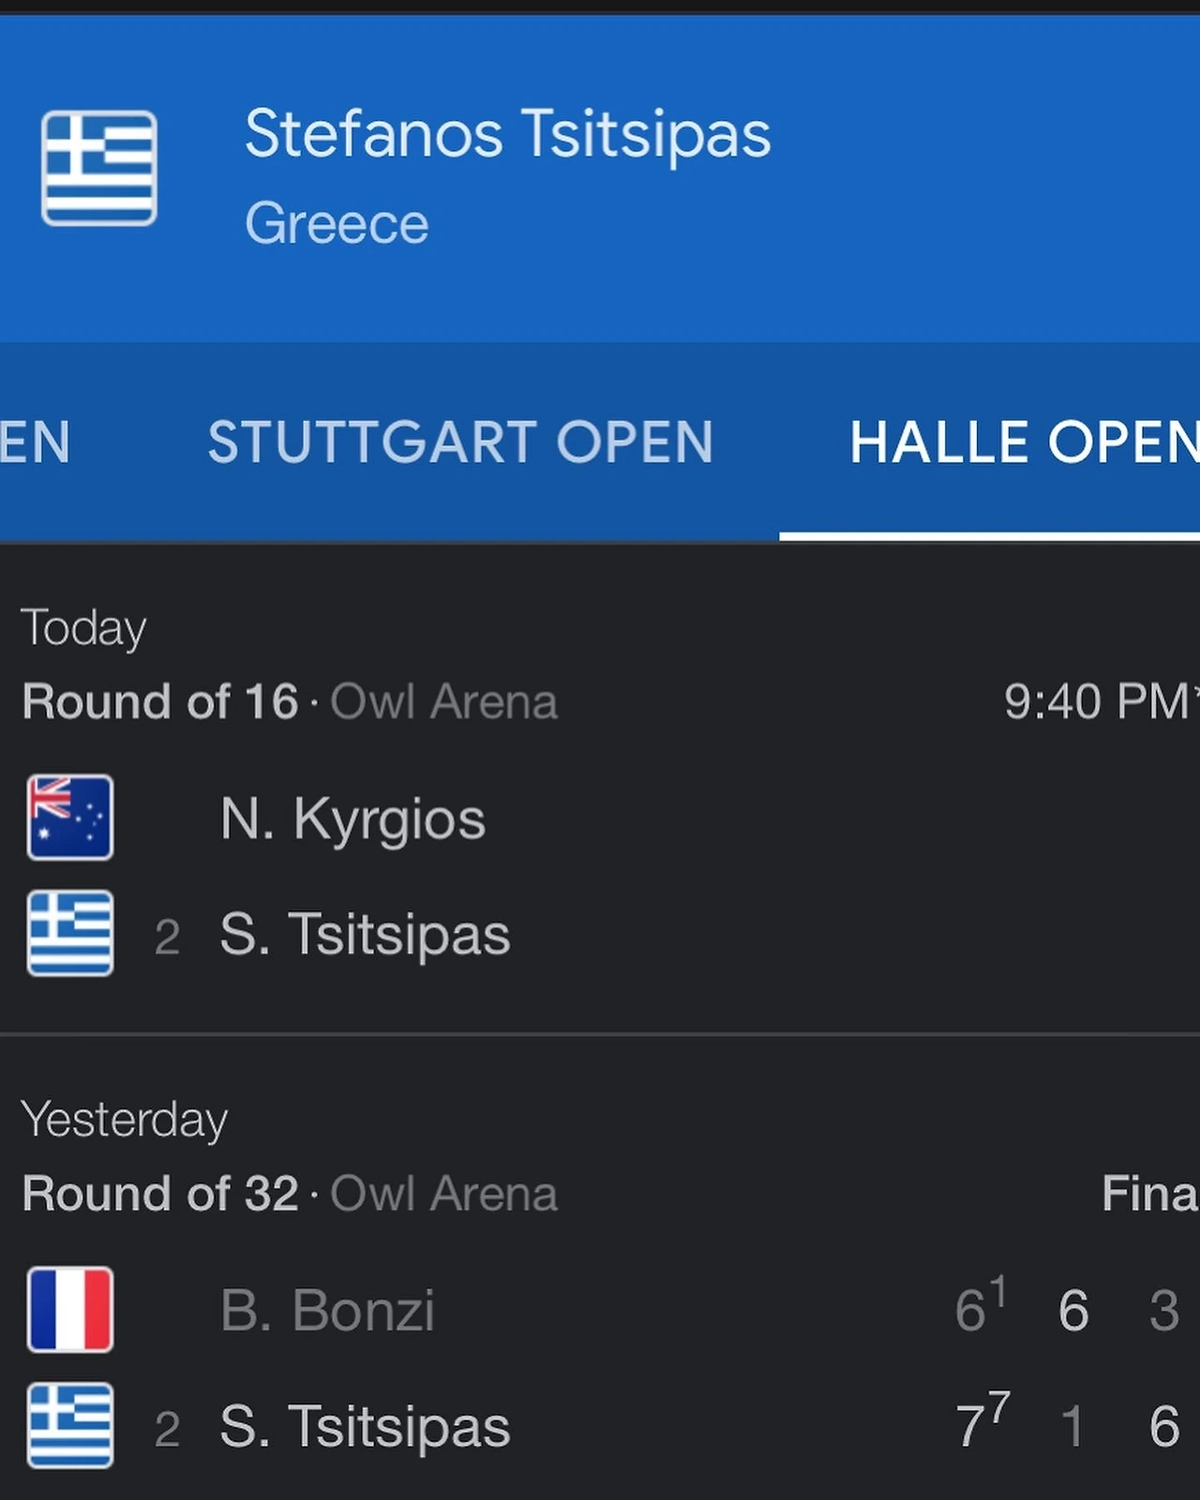
Task: Tap S. Tsitsipas in the Round of 32 match
Action: 365,1427
